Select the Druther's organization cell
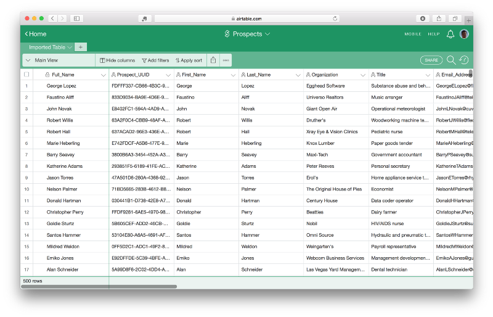The image size is (493, 317). tap(336, 120)
